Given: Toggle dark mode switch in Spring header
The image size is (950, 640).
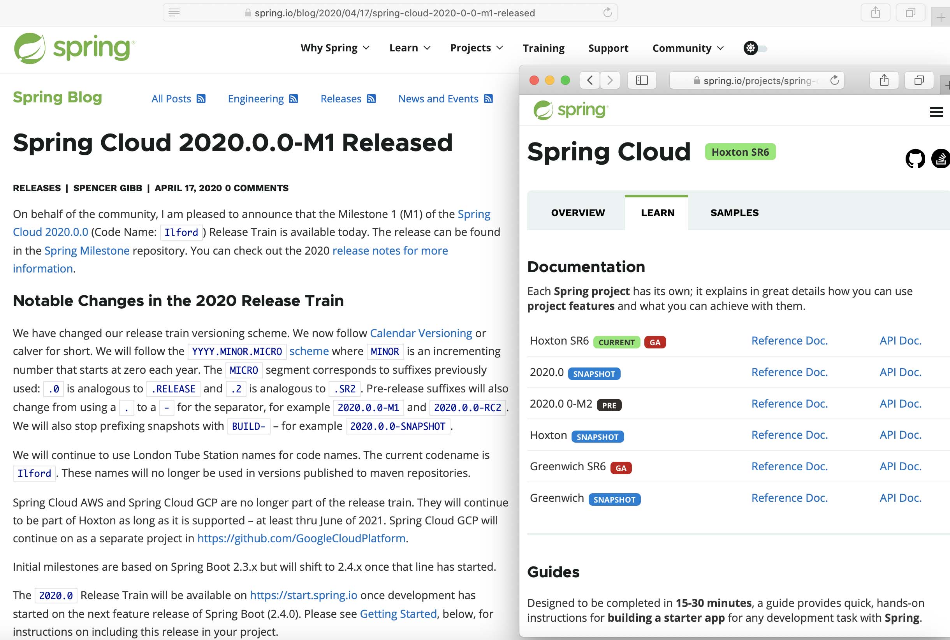Looking at the screenshot, I should pyautogui.click(x=755, y=48).
